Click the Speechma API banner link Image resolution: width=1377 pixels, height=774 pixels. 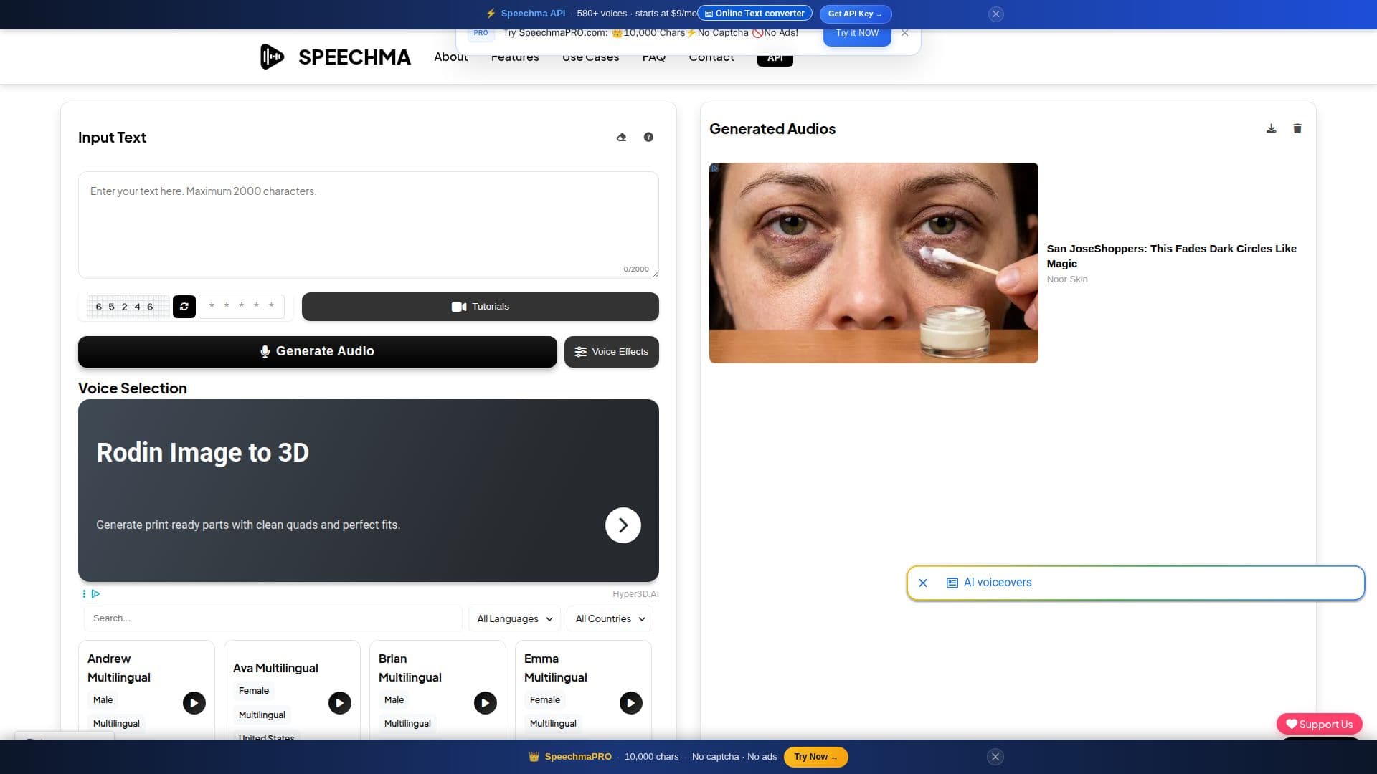[x=533, y=14]
